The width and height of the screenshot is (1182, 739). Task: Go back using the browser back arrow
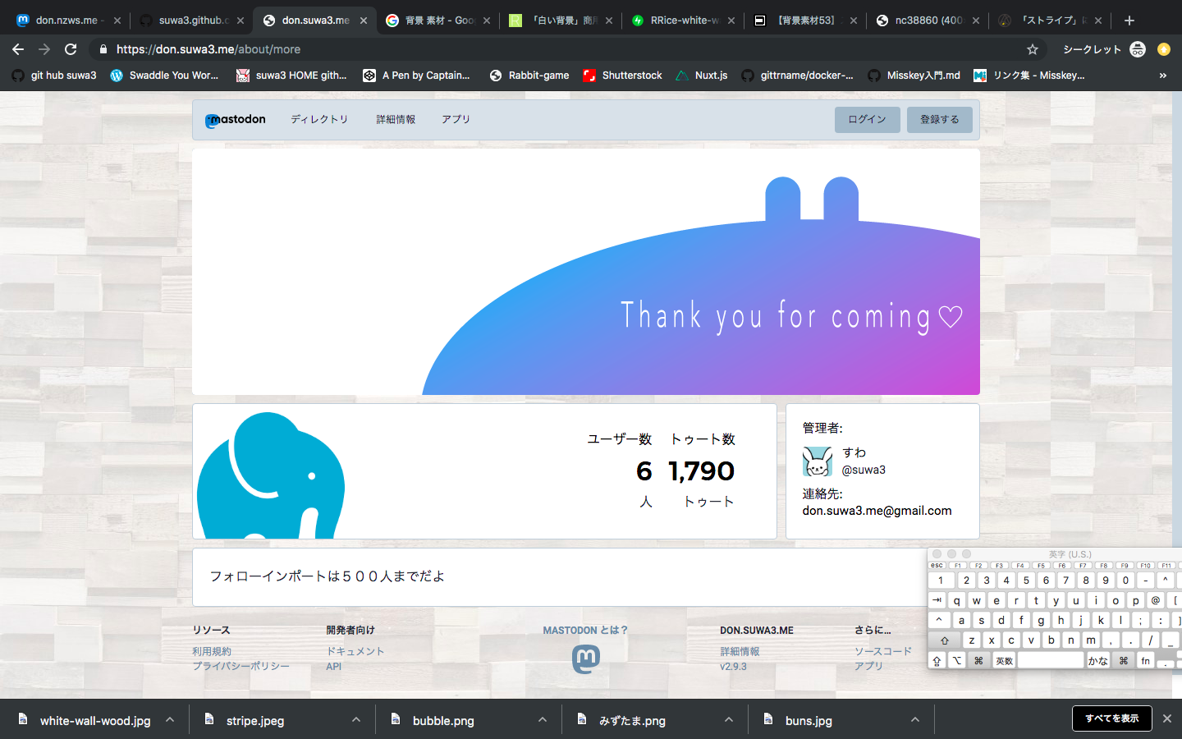tap(18, 49)
